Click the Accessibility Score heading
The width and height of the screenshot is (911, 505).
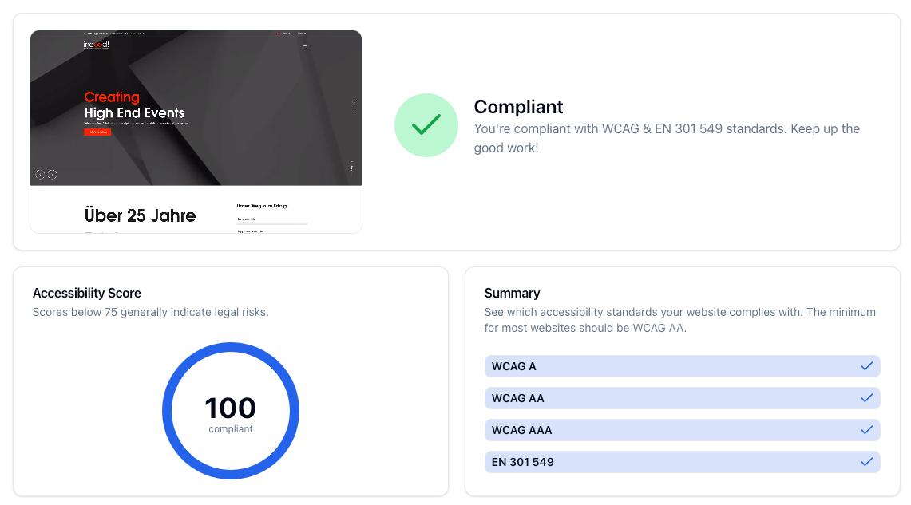click(86, 293)
